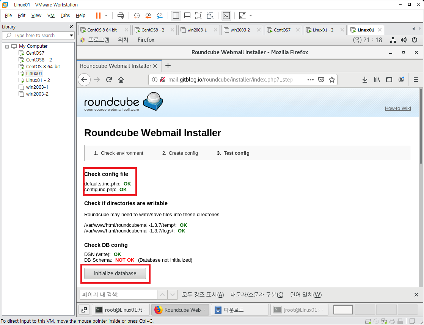Revert VM to previous snapshot
424x325 pixels.
[148, 16]
